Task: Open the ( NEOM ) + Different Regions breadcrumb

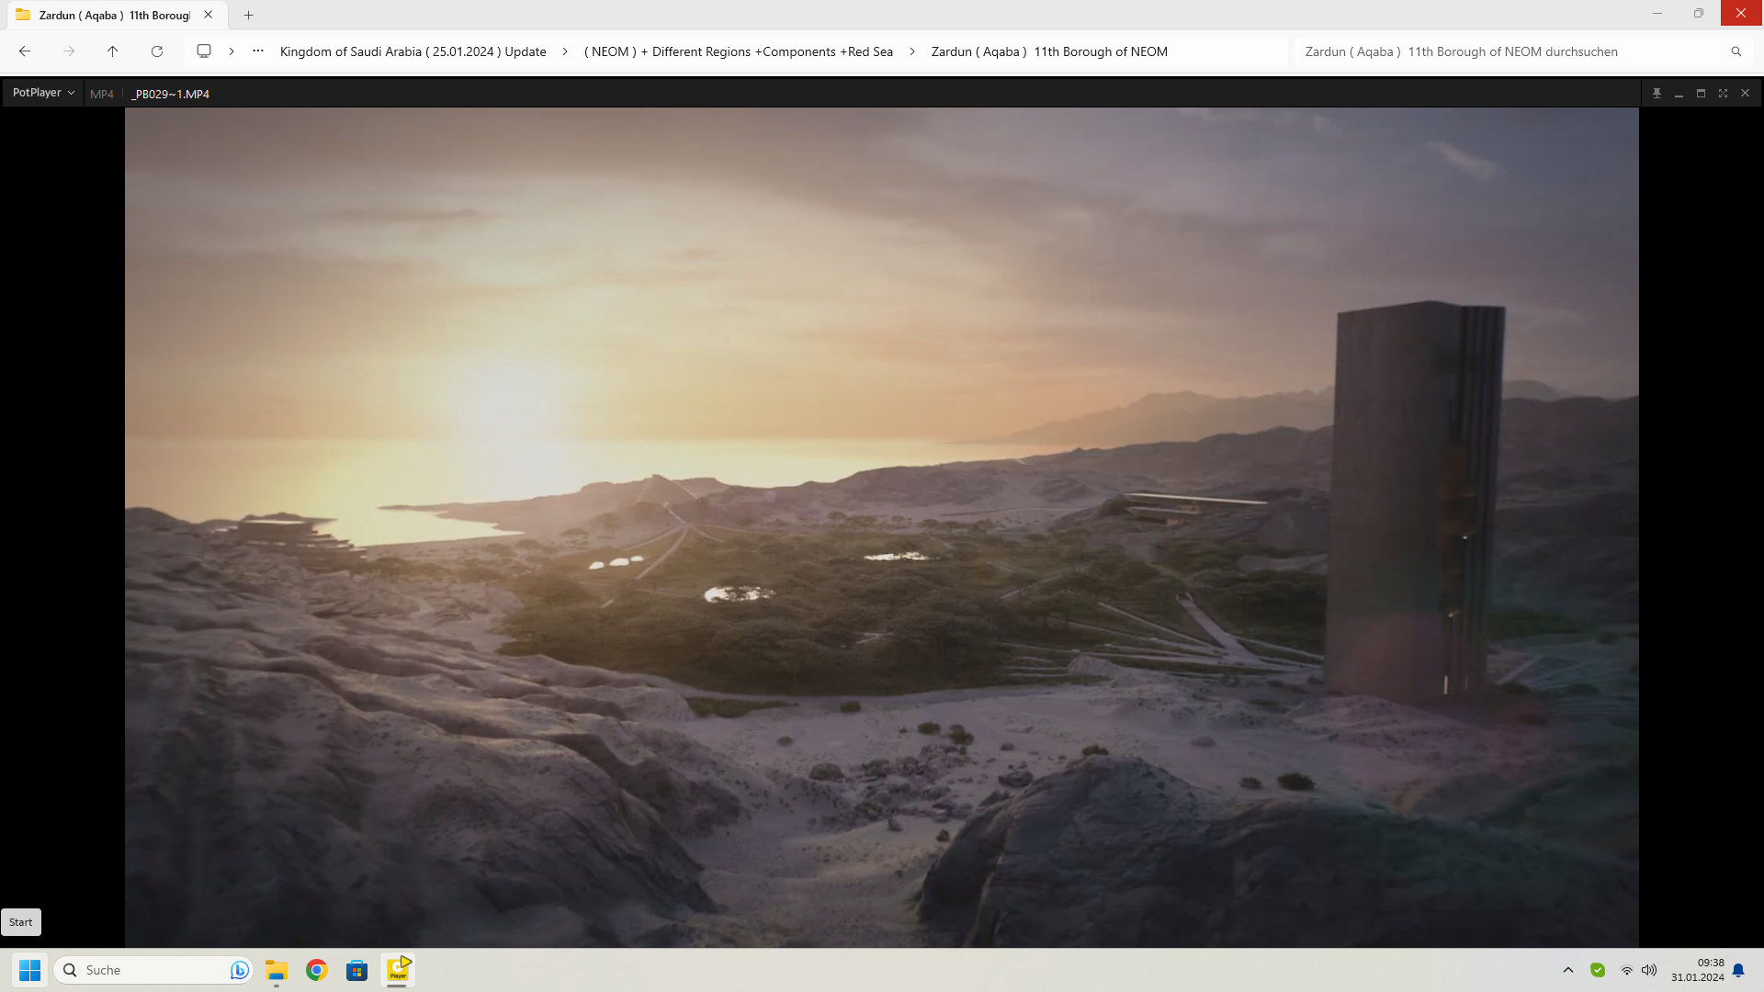Action: [739, 51]
